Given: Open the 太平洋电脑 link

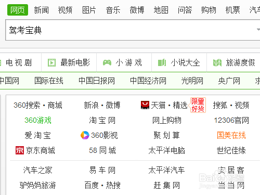Looking at the screenshot, I should point(167,150).
